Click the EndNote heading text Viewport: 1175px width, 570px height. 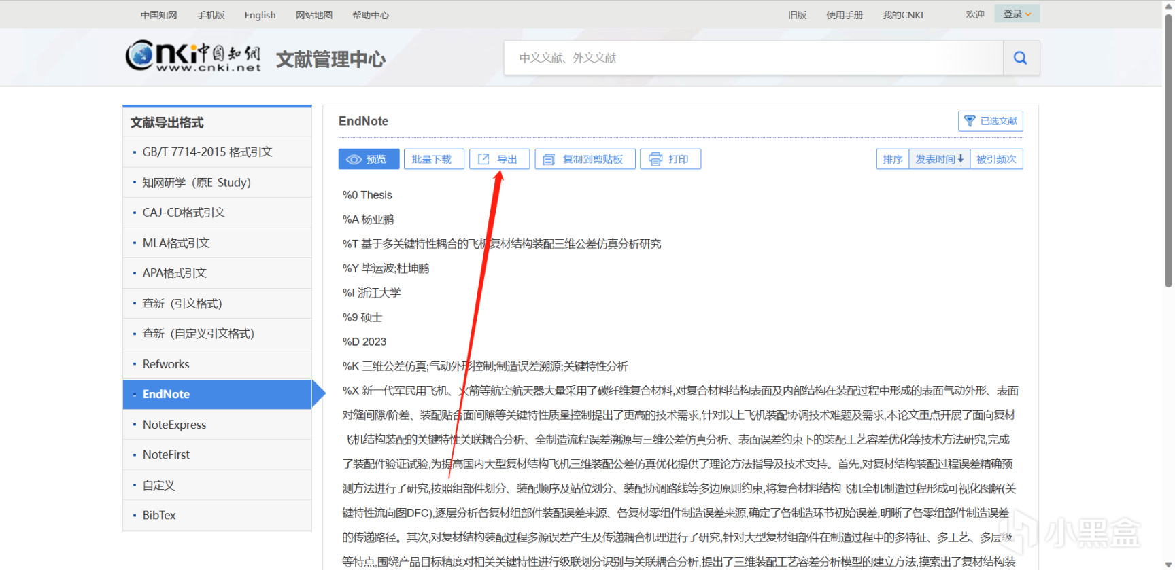point(363,121)
